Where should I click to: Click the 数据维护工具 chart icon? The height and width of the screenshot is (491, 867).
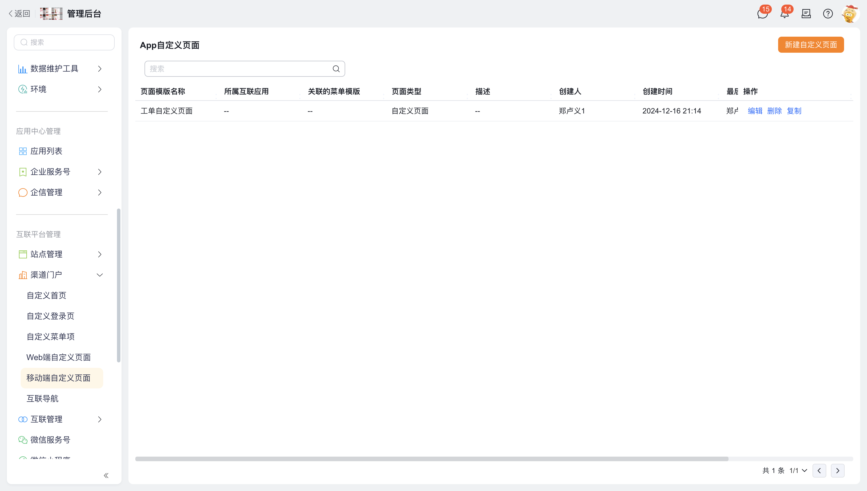[x=23, y=69]
